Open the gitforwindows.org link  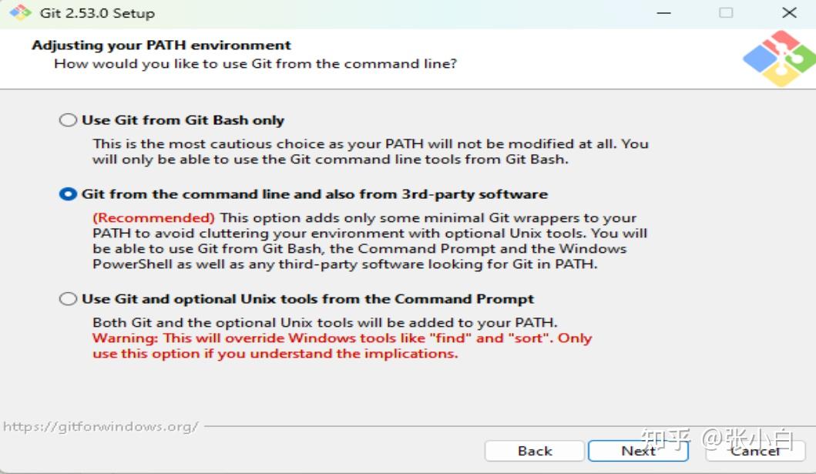(101, 426)
